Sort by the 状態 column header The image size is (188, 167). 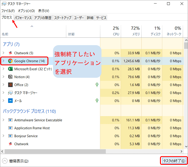click(x=83, y=31)
